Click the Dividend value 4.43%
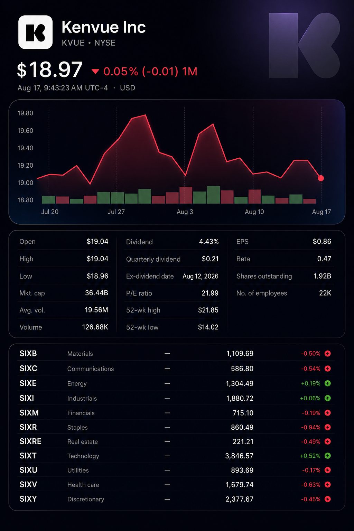This screenshot has width=354, height=531. click(x=209, y=242)
